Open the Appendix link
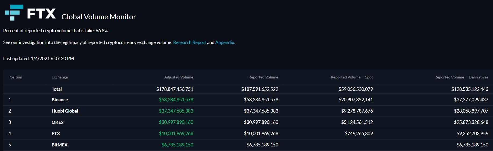Screen dimensions: 493x151 225,42
